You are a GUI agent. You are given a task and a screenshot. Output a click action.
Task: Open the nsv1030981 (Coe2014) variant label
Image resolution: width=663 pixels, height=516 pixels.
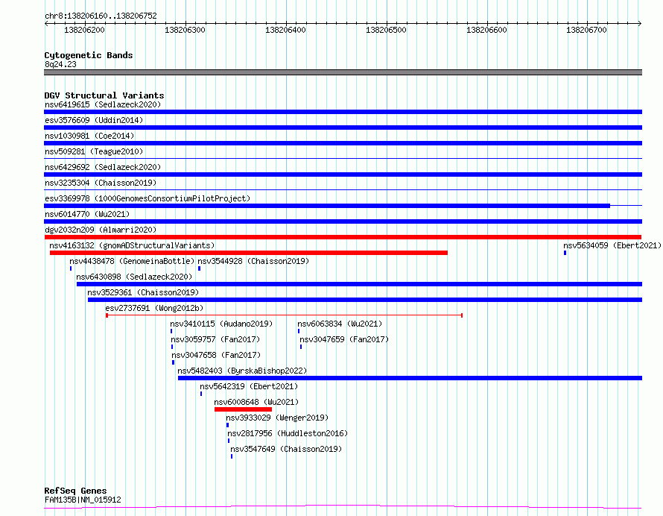[x=89, y=136]
